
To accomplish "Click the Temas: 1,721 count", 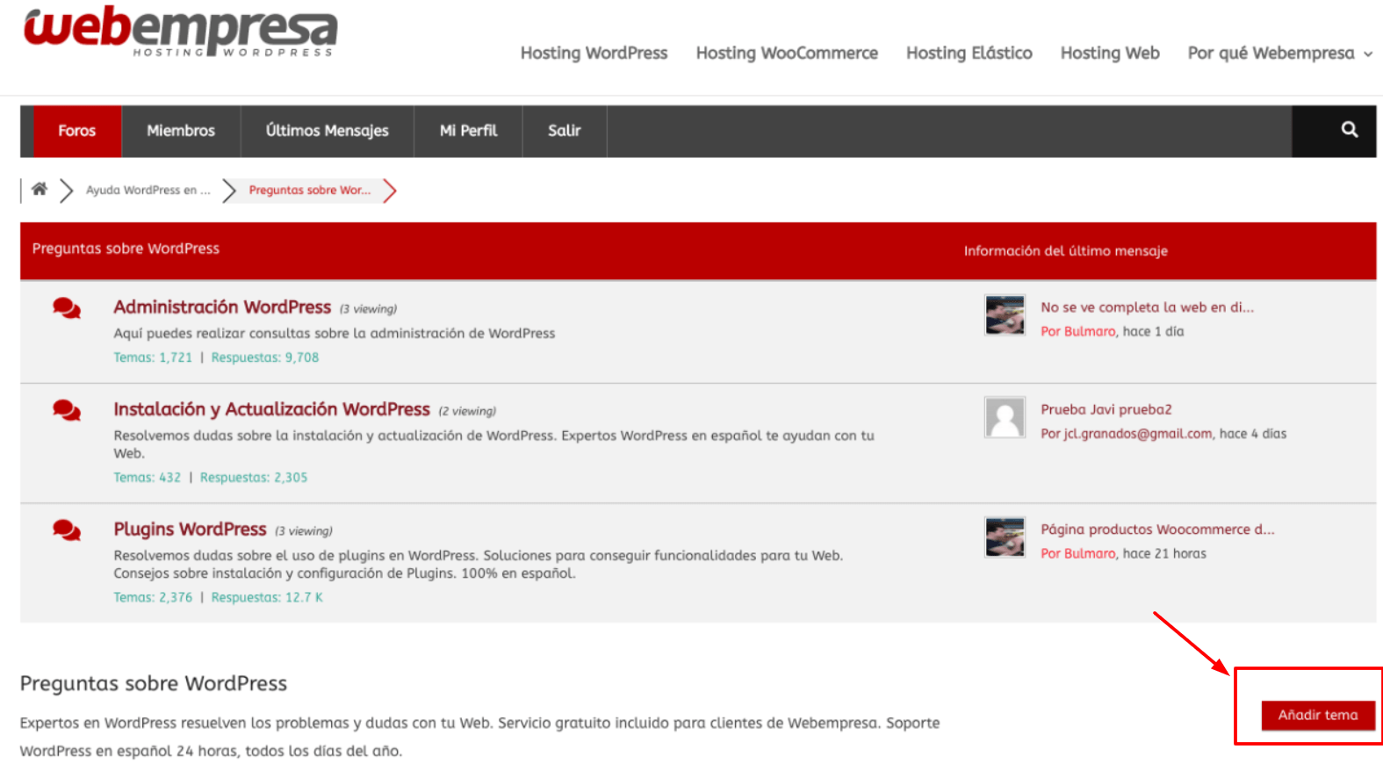I will point(153,357).
